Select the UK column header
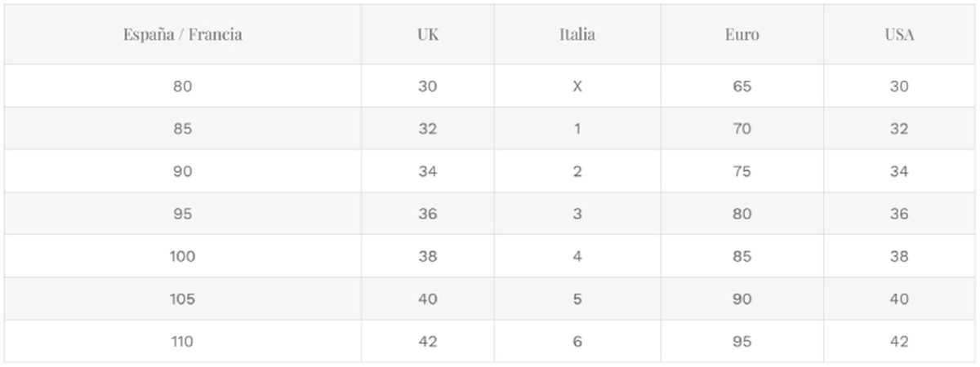Image resolution: width=980 pixels, height=367 pixels. (427, 35)
